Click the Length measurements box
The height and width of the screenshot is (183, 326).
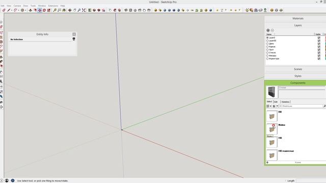coord(311,181)
